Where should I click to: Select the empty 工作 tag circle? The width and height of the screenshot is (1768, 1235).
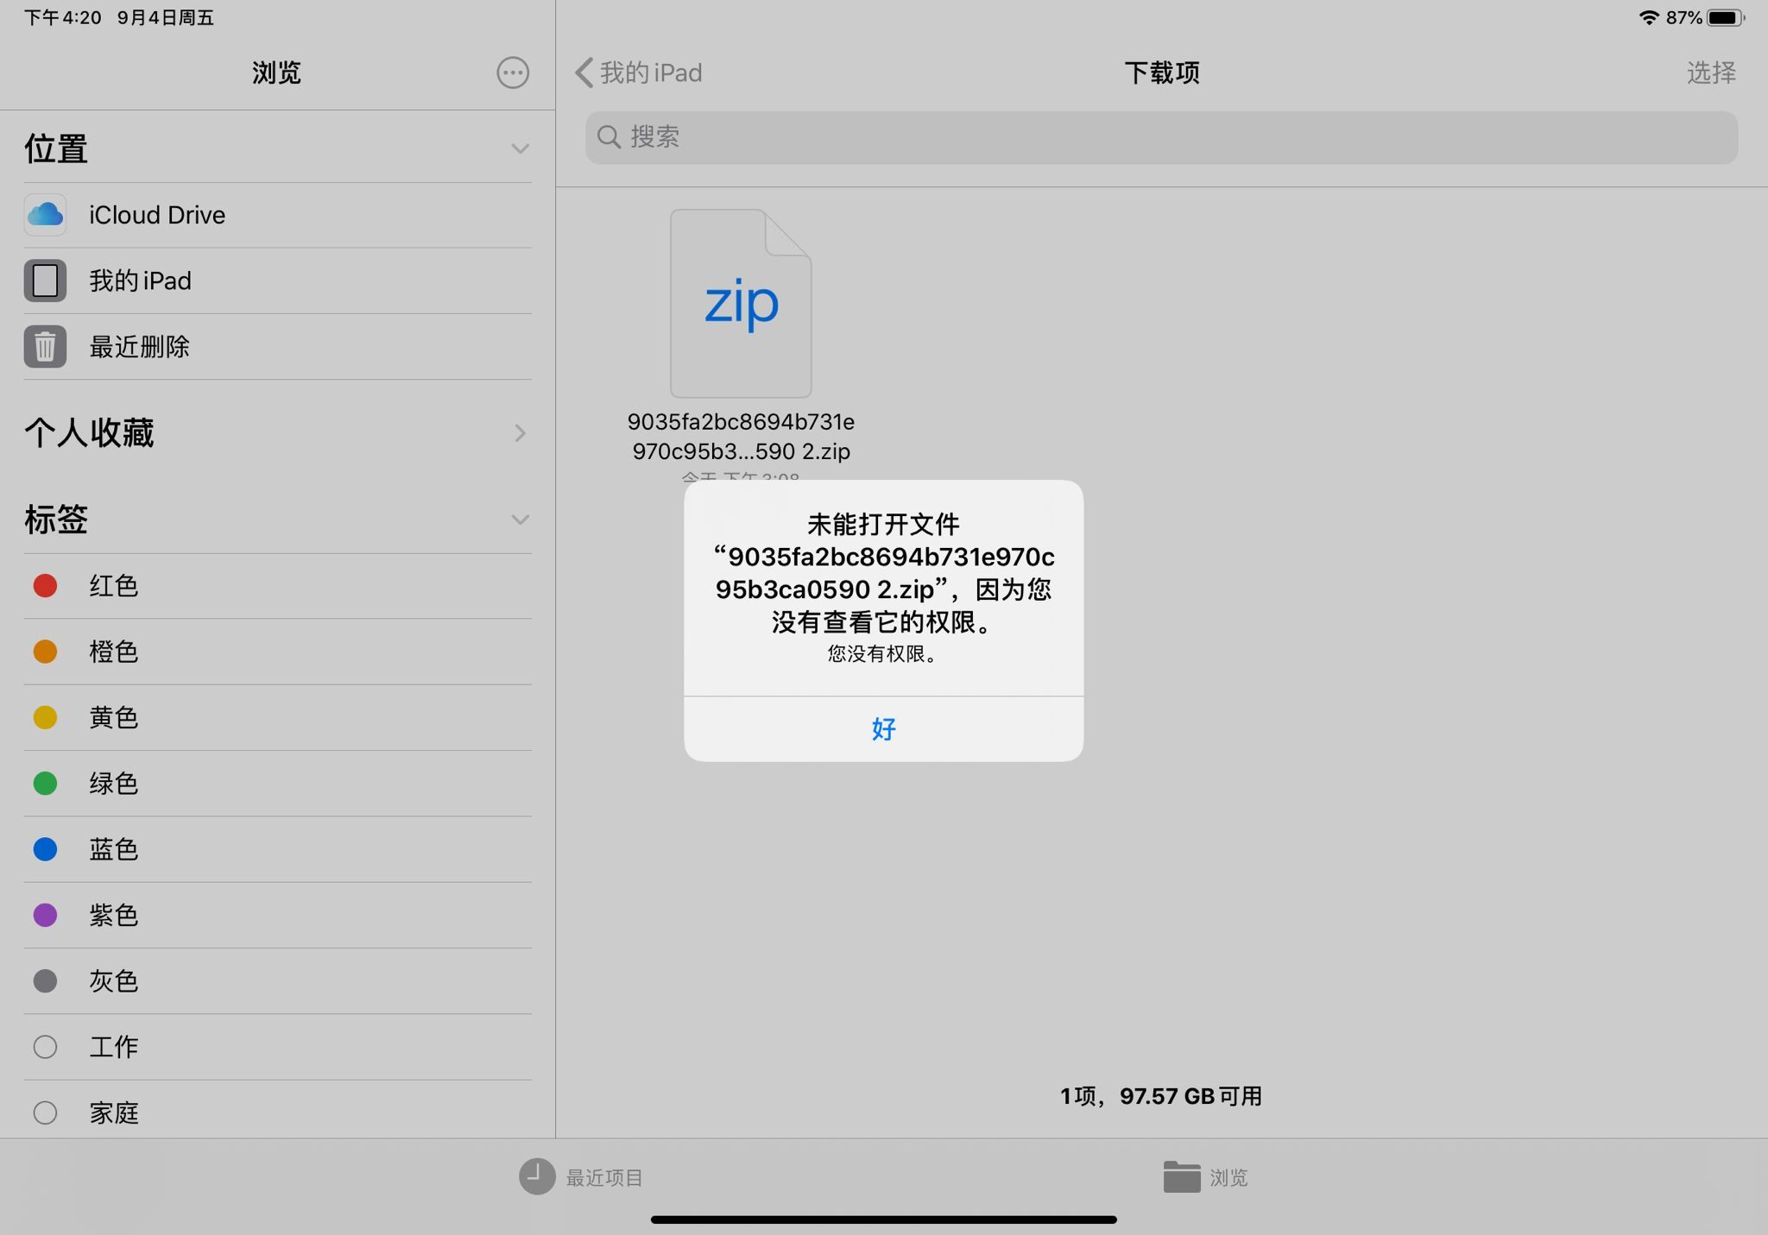tap(45, 1047)
